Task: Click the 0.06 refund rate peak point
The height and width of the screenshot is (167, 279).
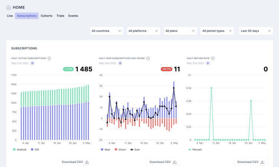Action: (251, 101)
